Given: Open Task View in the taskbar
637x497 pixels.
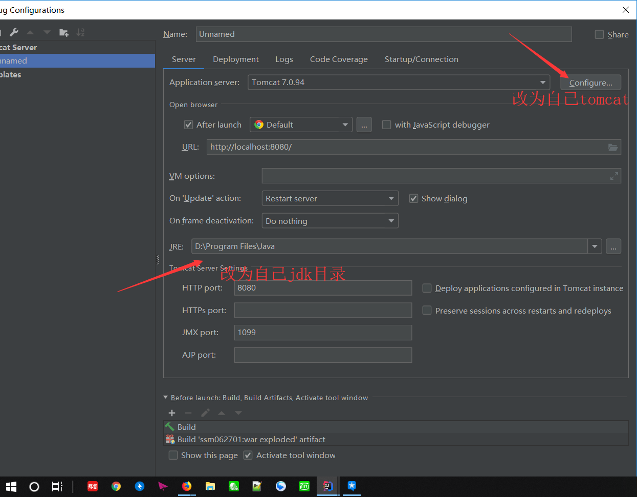Looking at the screenshot, I should tap(57, 486).
